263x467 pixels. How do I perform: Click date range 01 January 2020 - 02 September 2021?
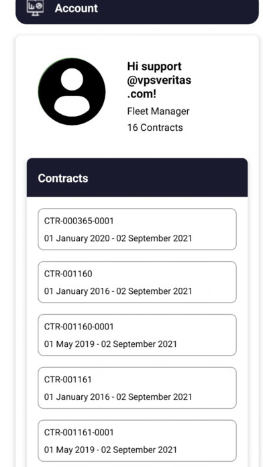118,238
